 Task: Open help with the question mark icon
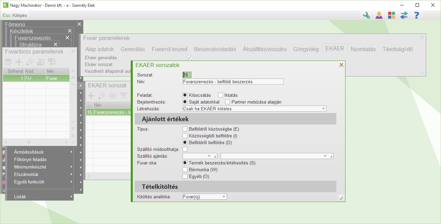pos(417,15)
